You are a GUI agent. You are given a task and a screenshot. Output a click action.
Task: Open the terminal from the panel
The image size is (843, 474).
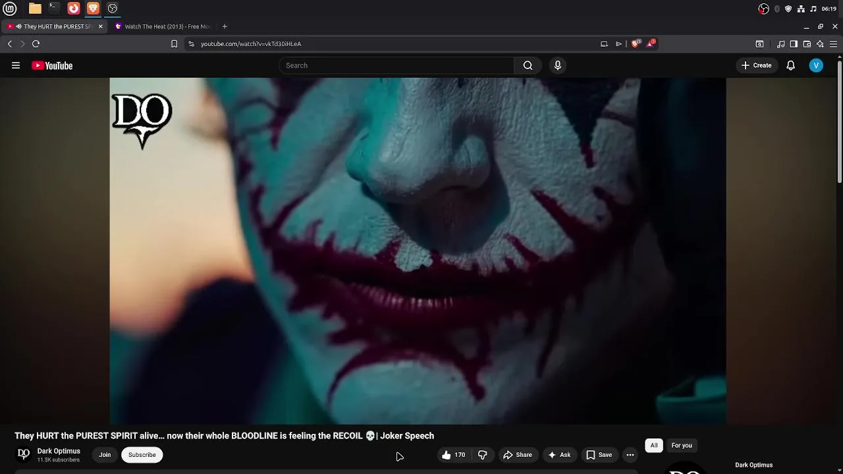[x=54, y=9]
